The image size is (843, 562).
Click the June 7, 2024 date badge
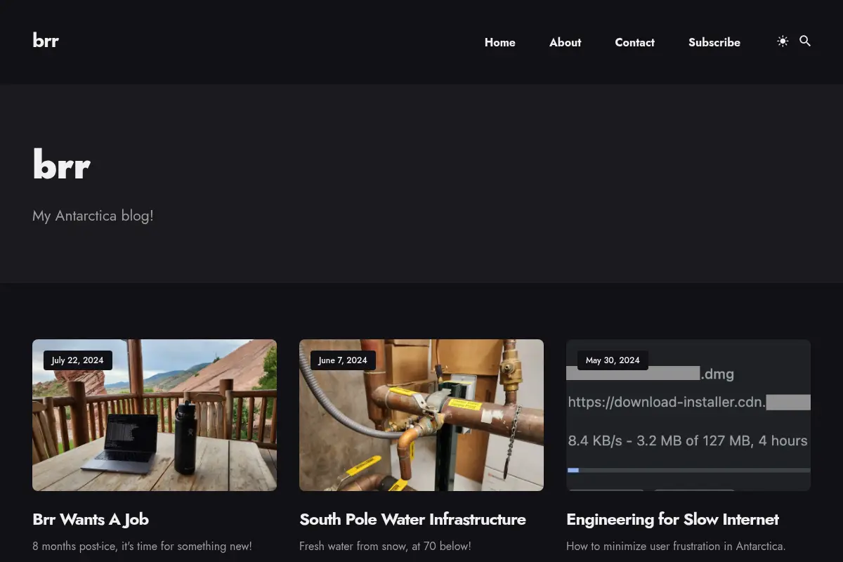pos(343,360)
